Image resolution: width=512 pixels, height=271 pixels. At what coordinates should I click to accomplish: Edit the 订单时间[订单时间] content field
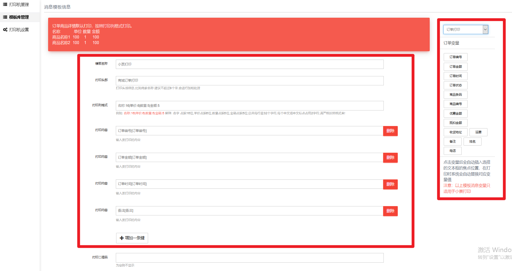249,184
